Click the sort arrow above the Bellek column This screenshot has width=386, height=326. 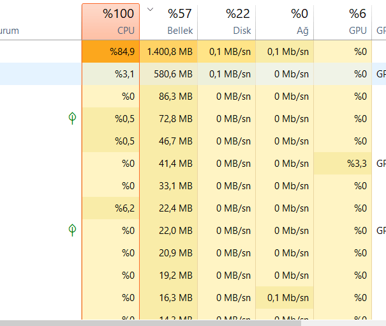point(150,10)
